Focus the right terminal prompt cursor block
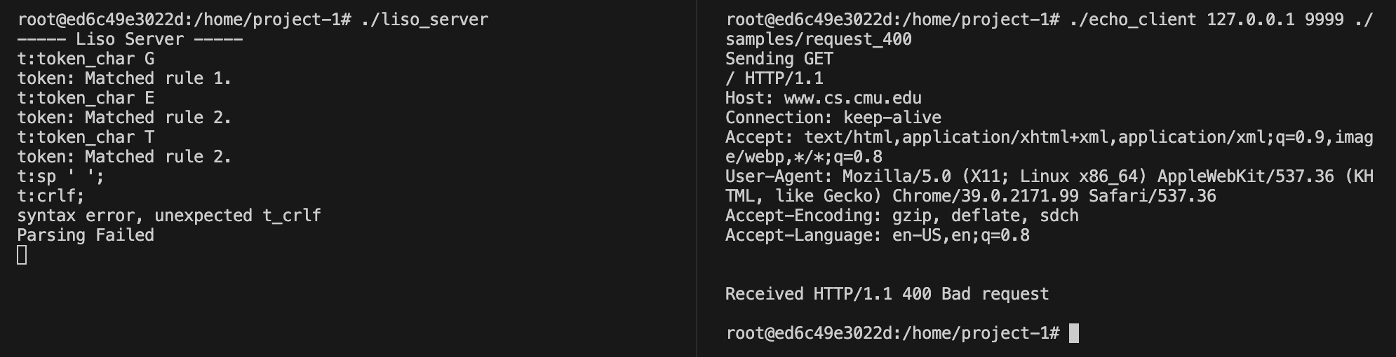 click(x=1074, y=333)
